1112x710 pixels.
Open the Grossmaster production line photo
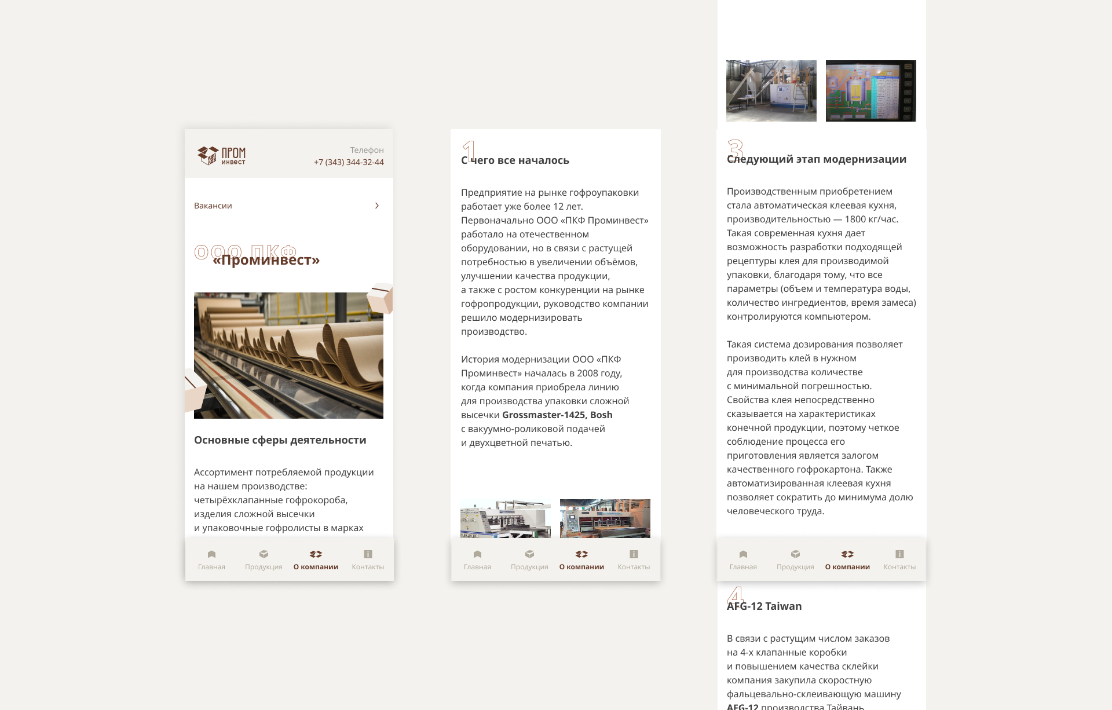tap(505, 518)
